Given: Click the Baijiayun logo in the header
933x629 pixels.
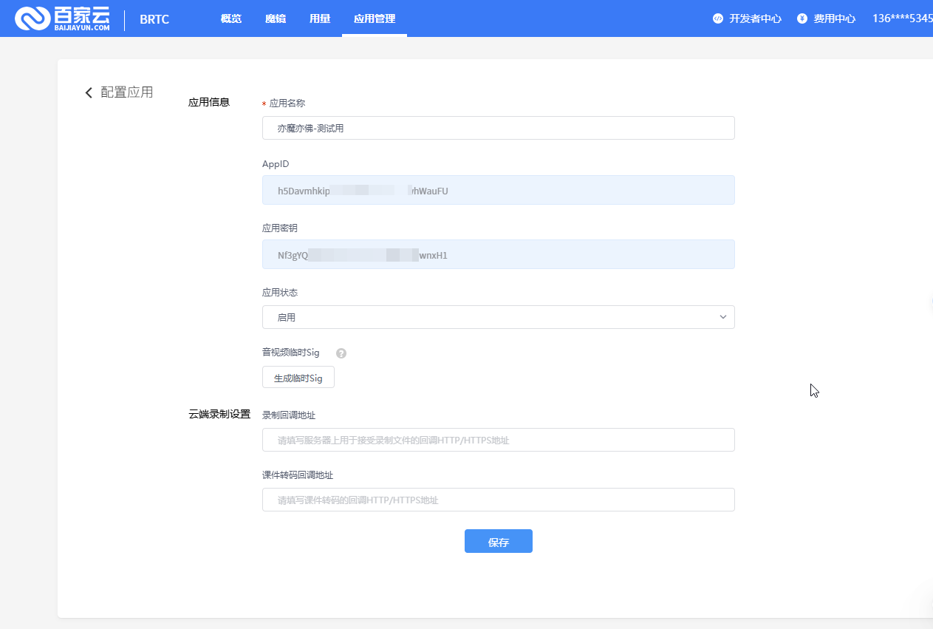Looking at the screenshot, I should click(x=62, y=19).
